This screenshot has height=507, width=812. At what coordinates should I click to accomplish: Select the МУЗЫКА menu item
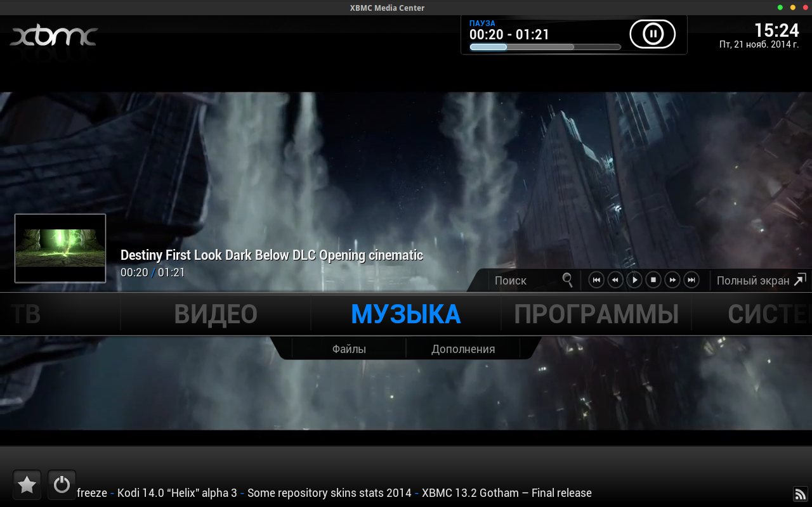(406, 314)
